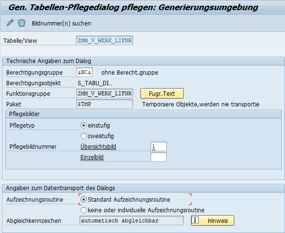Click the Abgleichkennzeichen label
The width and height of the screenshot is (285, 233).
[x=34, y=221]
